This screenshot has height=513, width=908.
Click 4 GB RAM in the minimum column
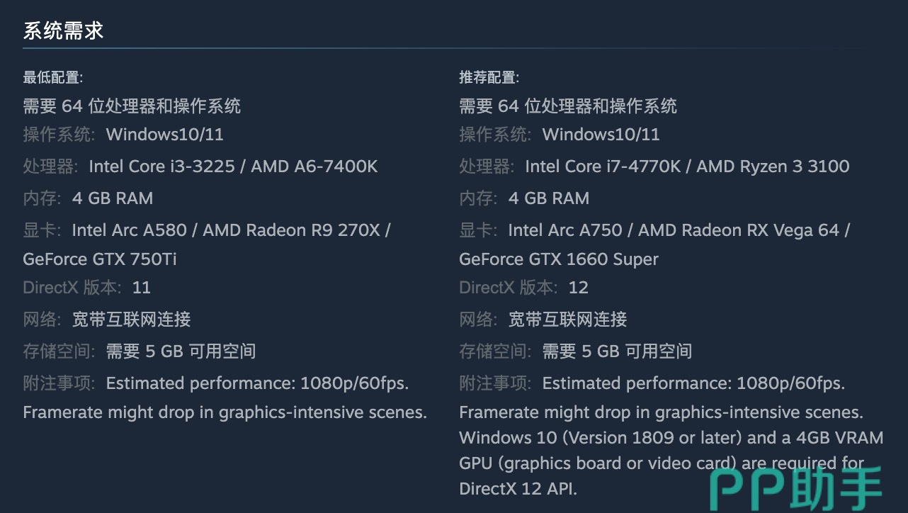pyautogui.click(x=113, y=198)
